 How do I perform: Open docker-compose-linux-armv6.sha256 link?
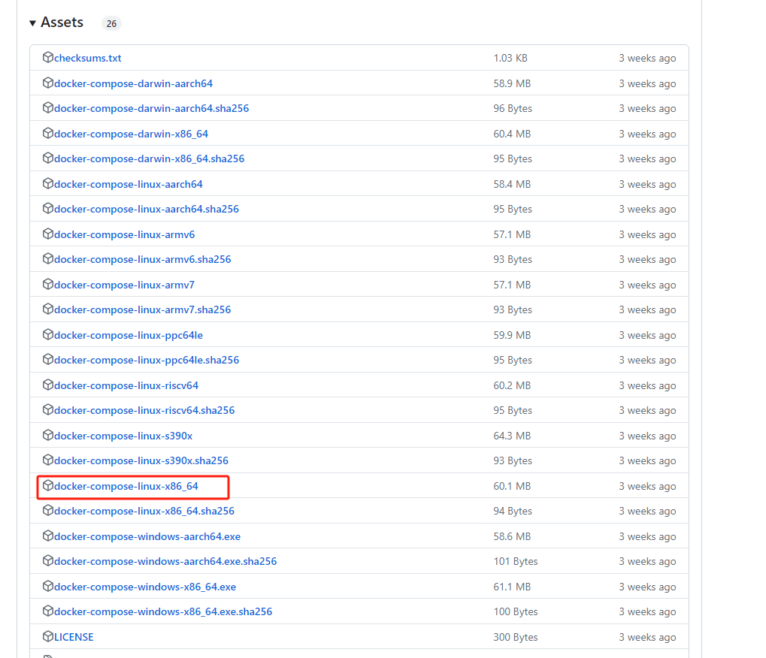pos(143,260)
